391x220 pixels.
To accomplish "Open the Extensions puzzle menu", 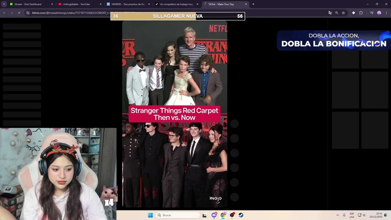I will click(361, 13).
